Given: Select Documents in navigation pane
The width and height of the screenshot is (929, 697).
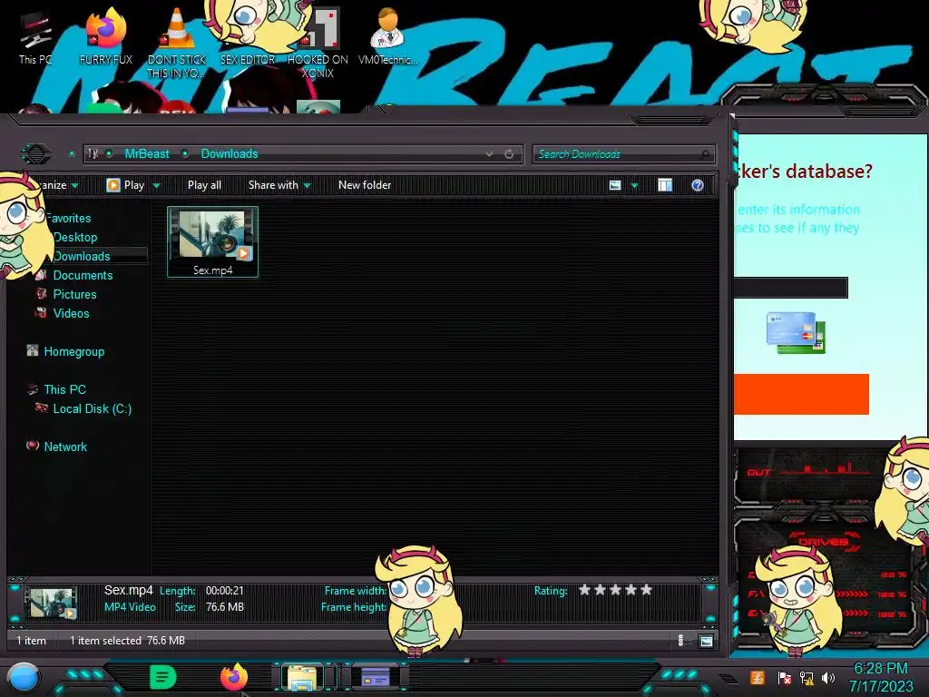Looking at the screenshot, I should [x=83, y=275].
